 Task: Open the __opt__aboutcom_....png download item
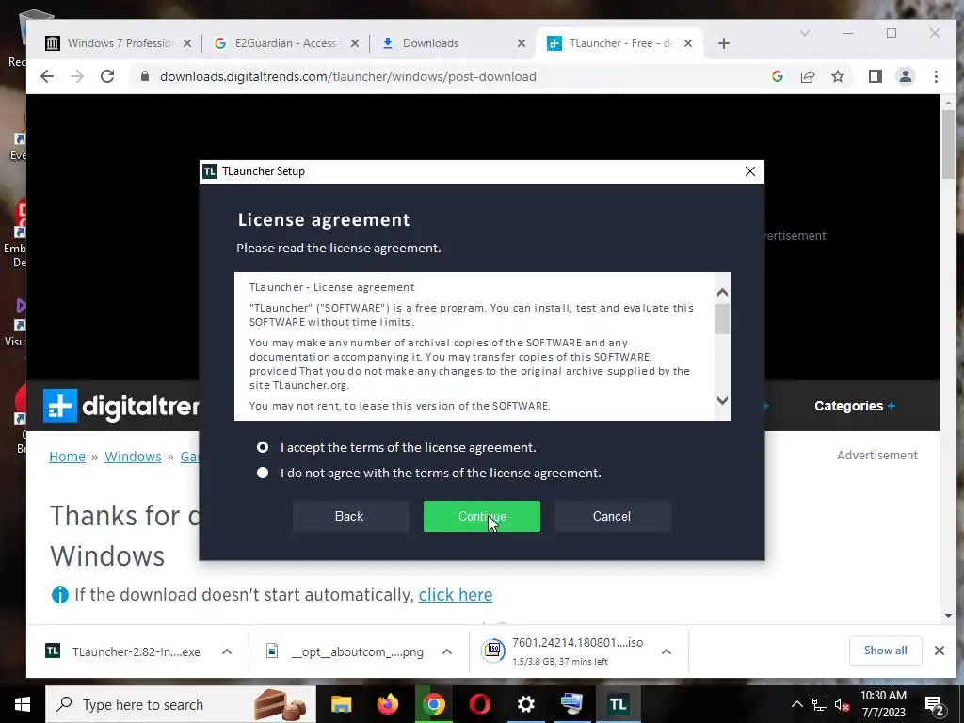click(345, 651)
